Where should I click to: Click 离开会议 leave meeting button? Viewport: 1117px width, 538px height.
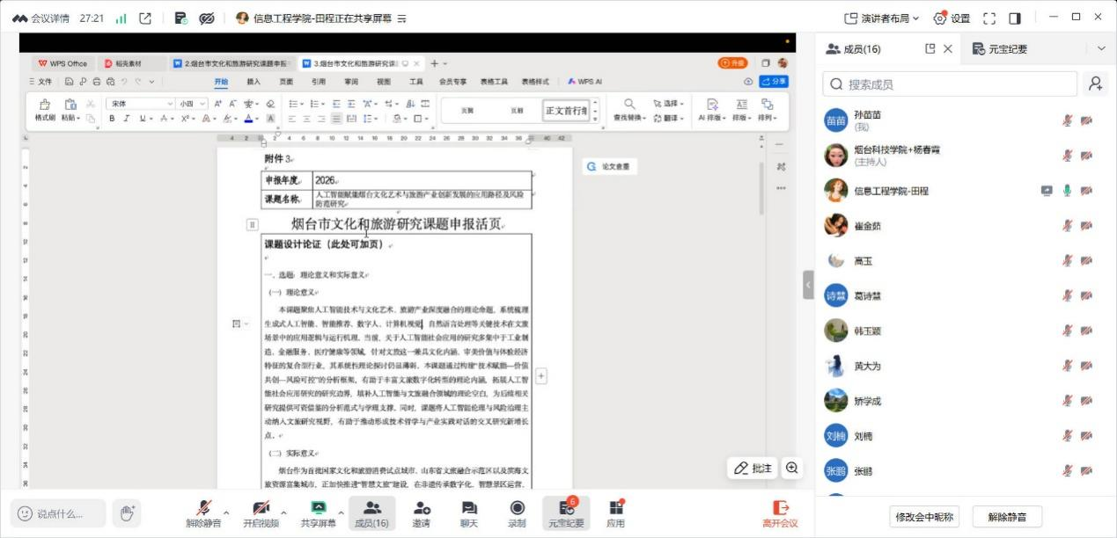coord(780,513)
